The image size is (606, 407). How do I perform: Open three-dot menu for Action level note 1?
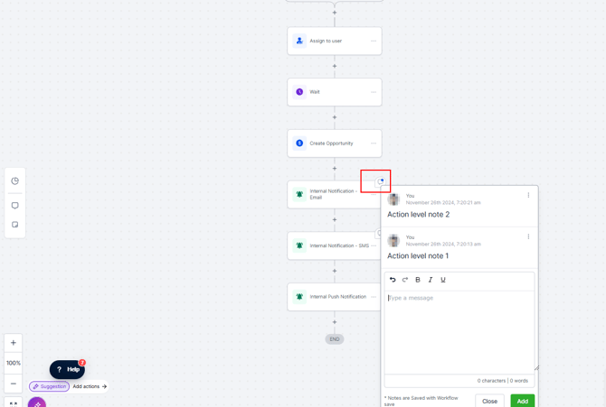(528, 236)
